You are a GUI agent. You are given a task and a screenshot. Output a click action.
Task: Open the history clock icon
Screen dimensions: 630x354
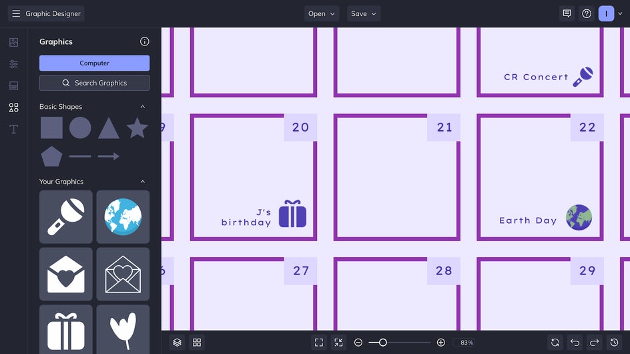(615, 343)
